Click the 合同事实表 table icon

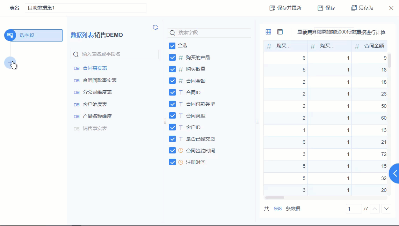[77, 68]
